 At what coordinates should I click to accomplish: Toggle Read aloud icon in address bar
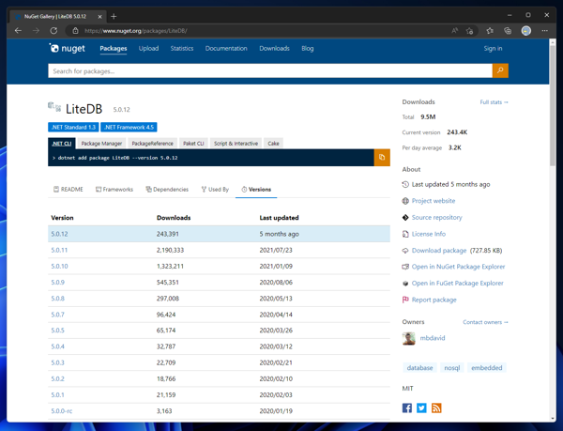click(454, 31)
